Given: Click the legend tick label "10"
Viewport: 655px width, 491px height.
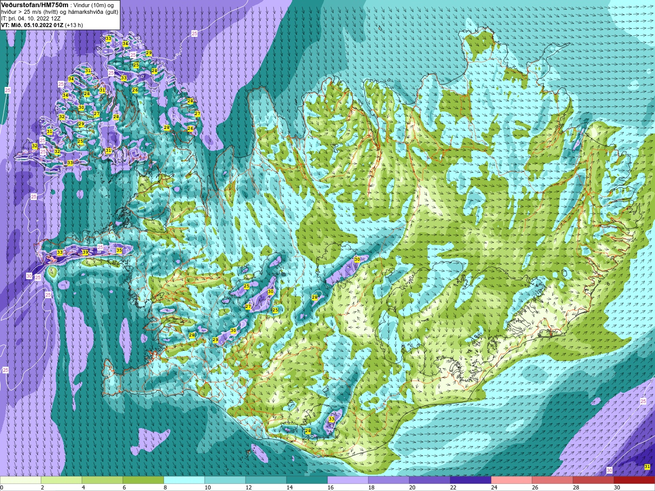Looking at the screenshot, I should pos(207,487).
